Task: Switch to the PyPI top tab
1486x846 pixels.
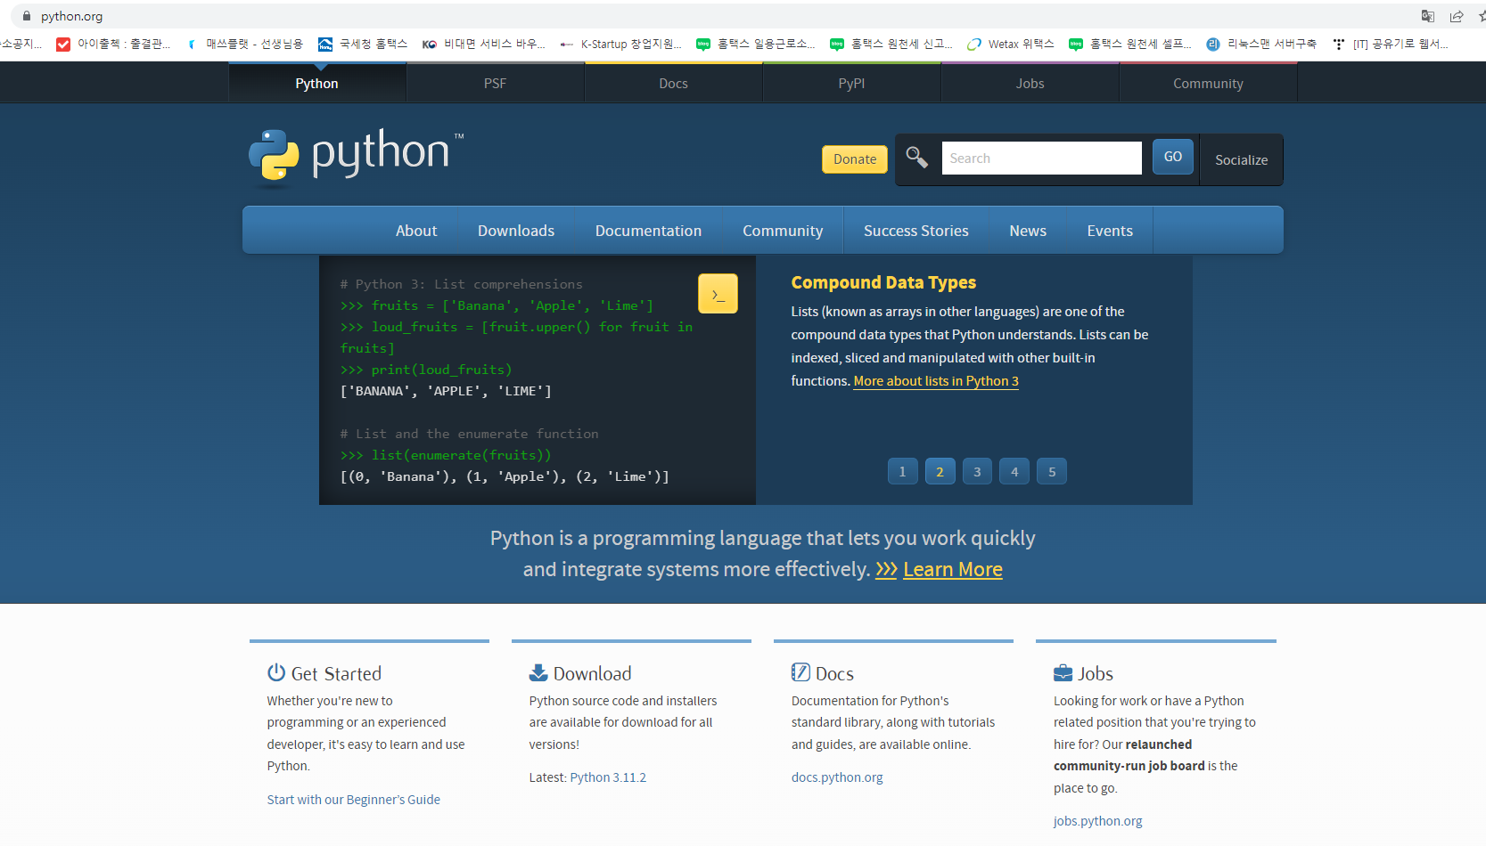Action: 852,84
